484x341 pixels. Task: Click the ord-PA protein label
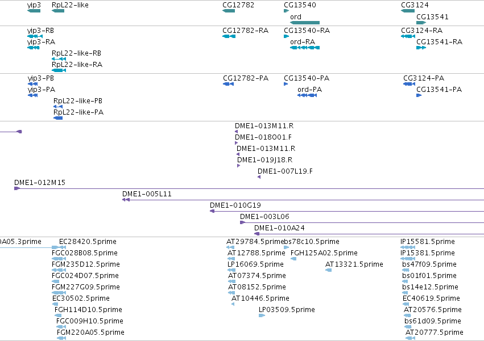coord(309,90)
